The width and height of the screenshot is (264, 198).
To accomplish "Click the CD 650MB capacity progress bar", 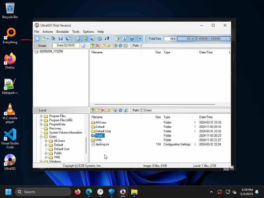I will pos(204,39).
